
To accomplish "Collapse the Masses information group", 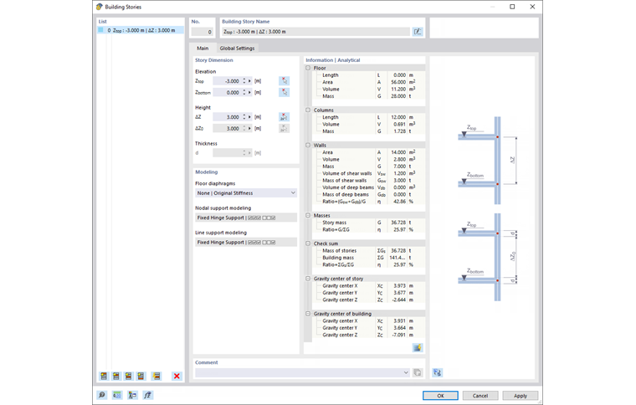I will click(308, 215).
